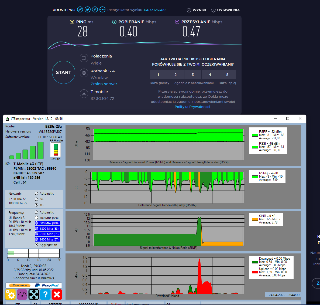The height and width of the screenshot is (305, 320).
Task: Click the Ping icon in Speedtest
Action: tap(72, 22)
